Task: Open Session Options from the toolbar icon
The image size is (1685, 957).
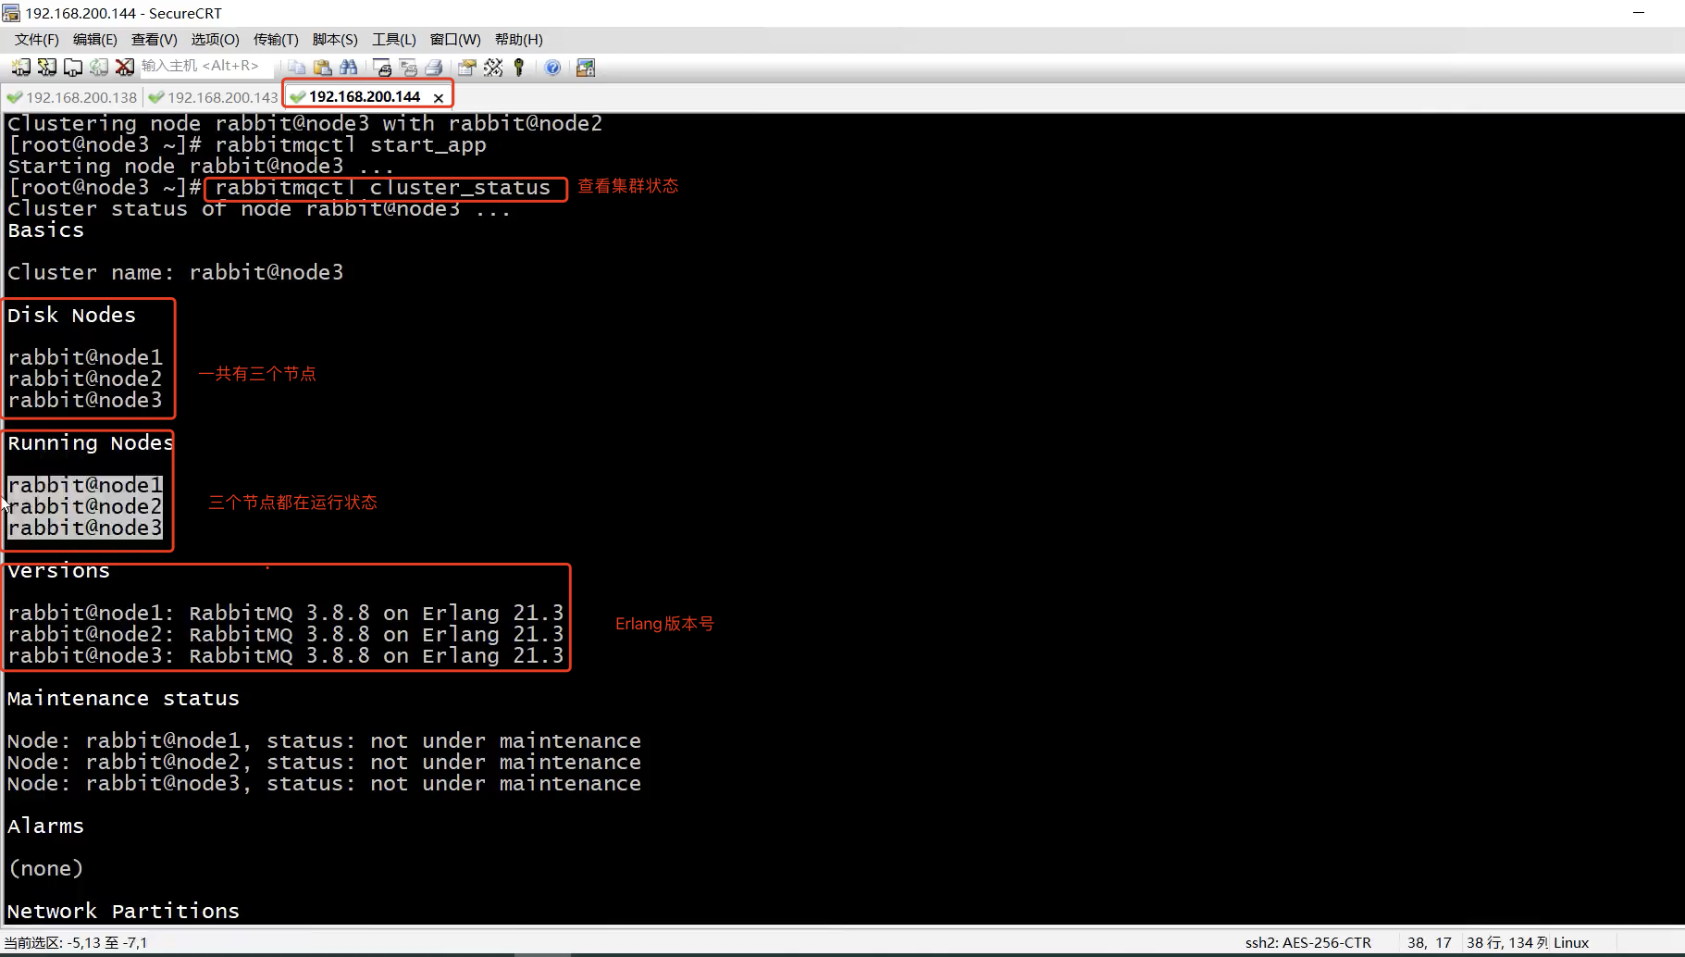Action: (x=466, y=67)
